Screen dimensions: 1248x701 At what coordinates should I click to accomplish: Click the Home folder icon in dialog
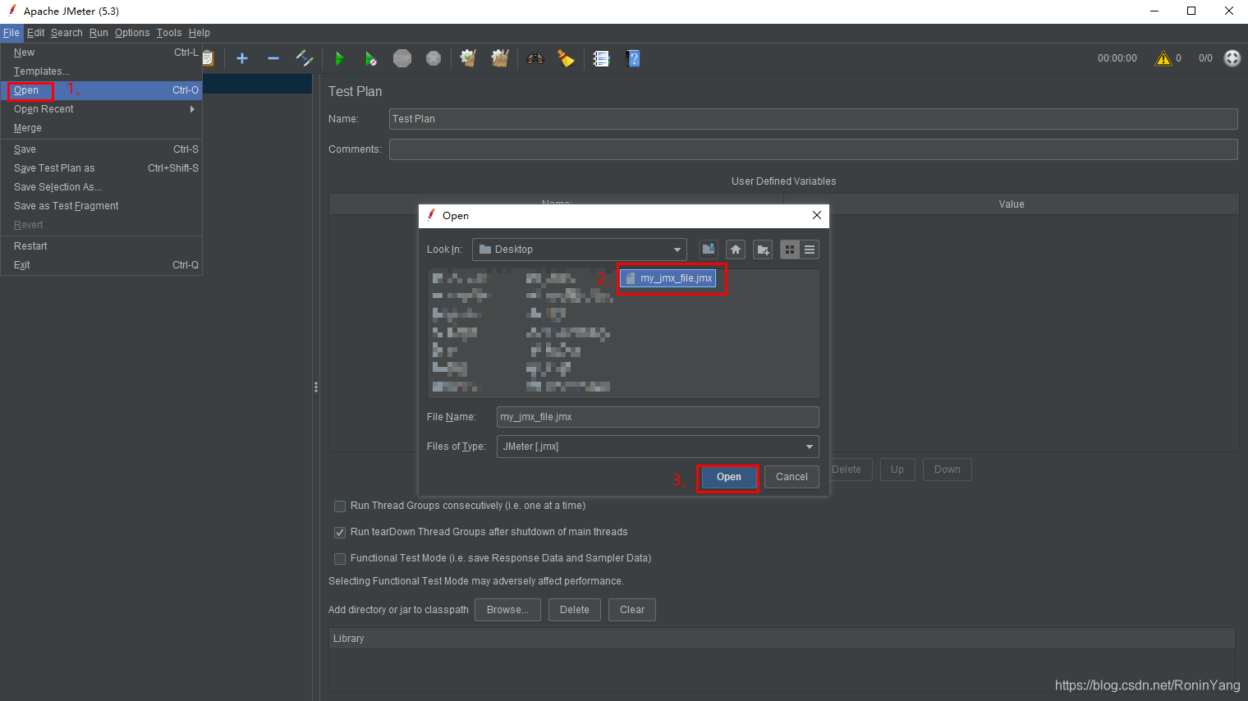(x=736, y=250)
